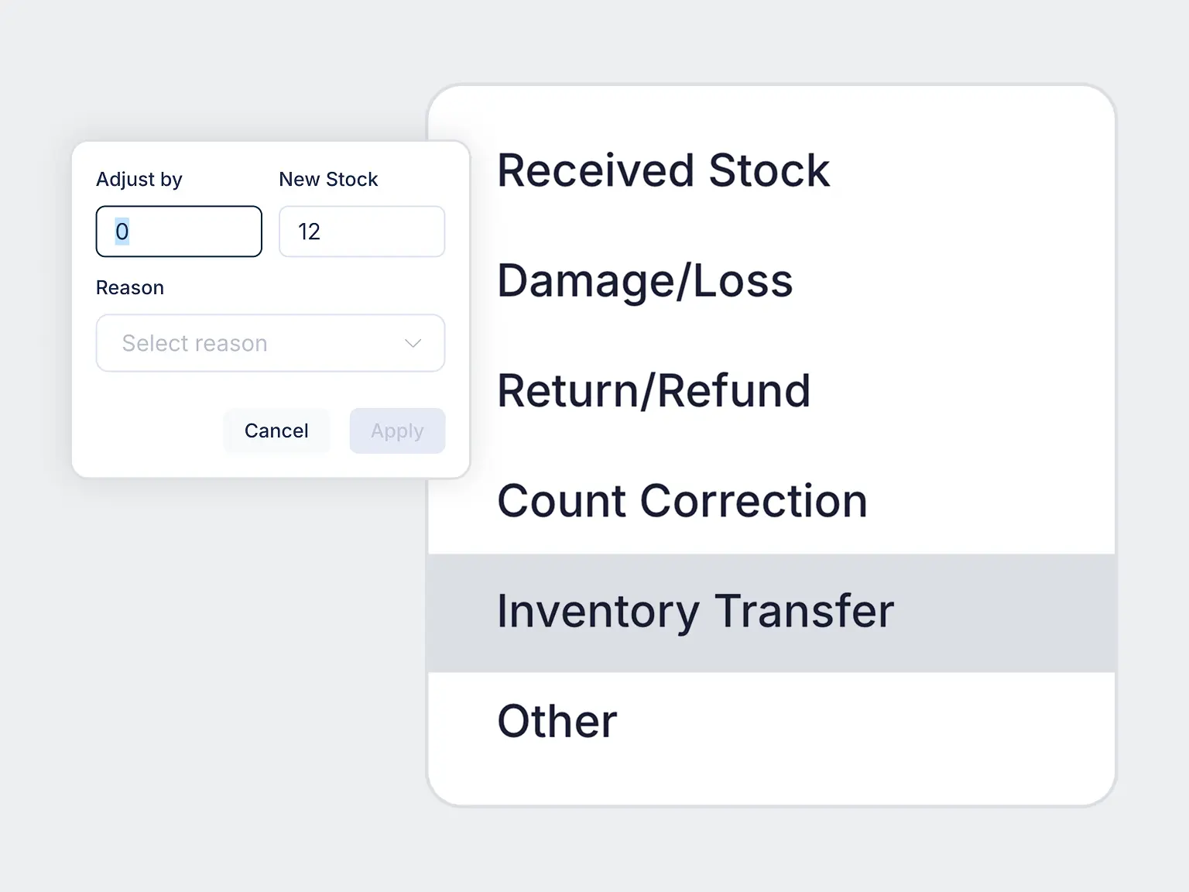Focus the Adjust by input field
The image size is (1189, 892).
(x=179, y=232)
